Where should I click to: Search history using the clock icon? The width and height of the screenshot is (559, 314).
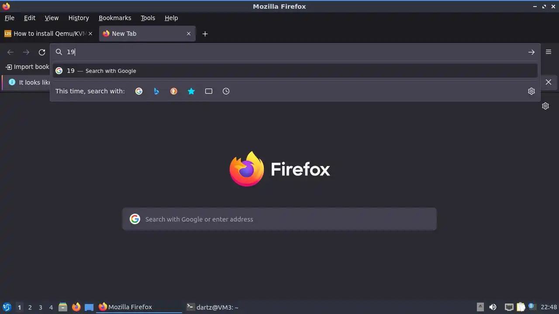226,91
